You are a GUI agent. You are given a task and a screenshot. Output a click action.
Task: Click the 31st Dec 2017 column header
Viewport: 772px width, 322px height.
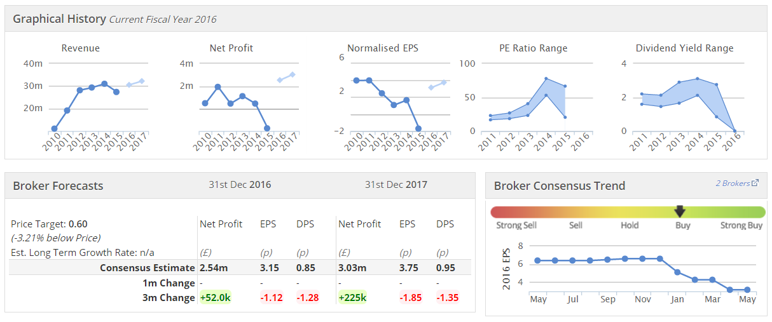396,185
